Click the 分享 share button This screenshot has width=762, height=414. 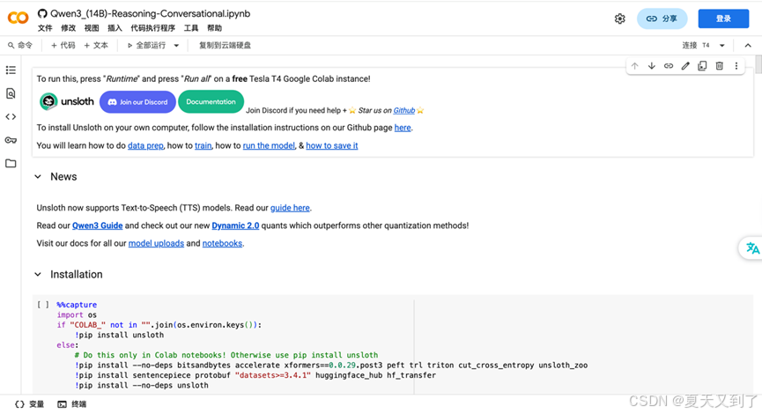[x=662, y=18]
